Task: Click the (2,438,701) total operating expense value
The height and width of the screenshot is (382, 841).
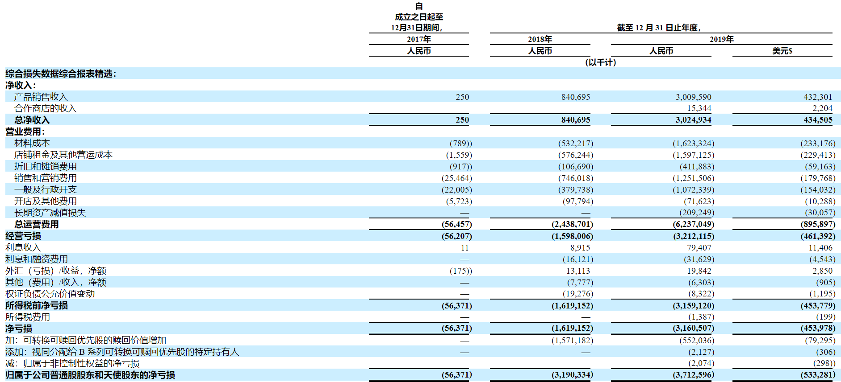Action: (572, 224)
